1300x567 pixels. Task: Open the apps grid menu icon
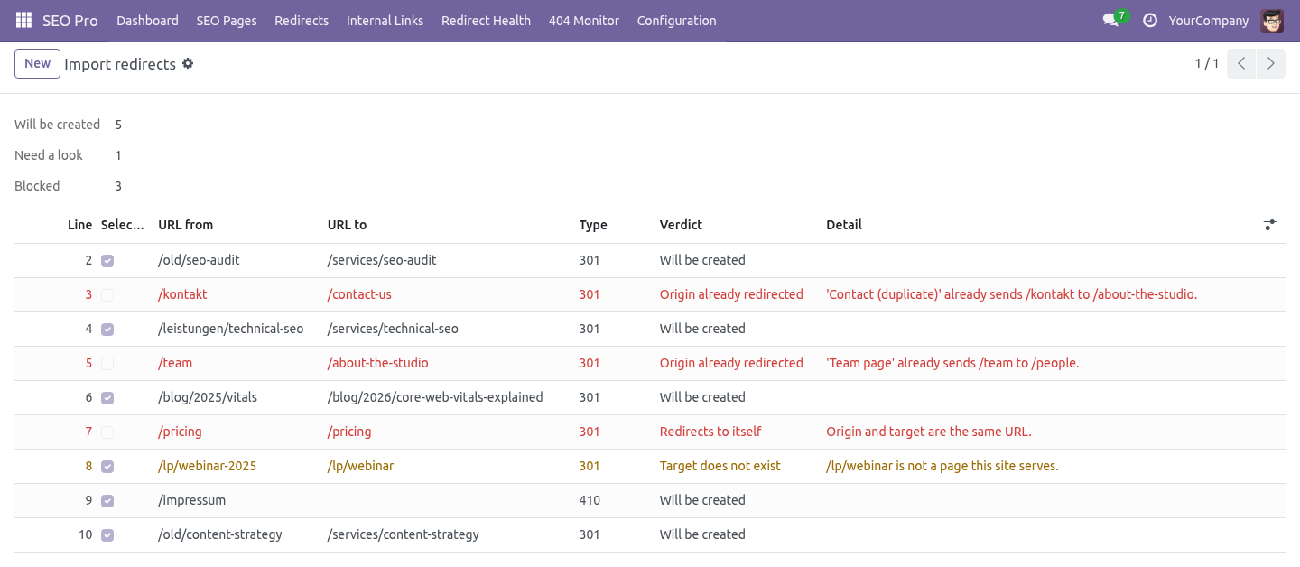pos(23,20)
